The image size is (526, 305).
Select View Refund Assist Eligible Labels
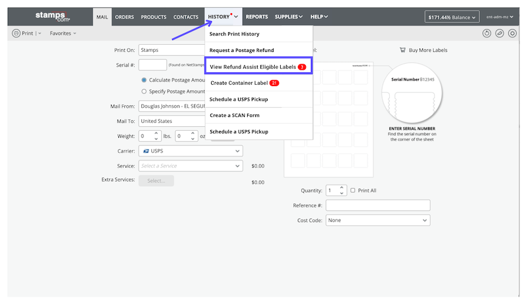258,66
